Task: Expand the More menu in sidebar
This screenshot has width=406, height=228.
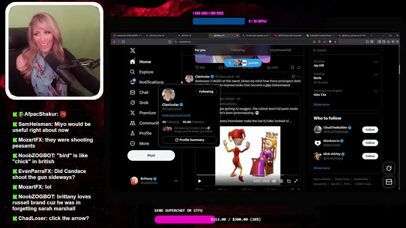Action: click(x=140, y=143)
